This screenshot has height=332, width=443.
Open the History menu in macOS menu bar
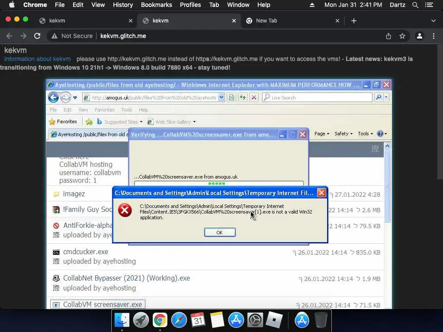123,5
